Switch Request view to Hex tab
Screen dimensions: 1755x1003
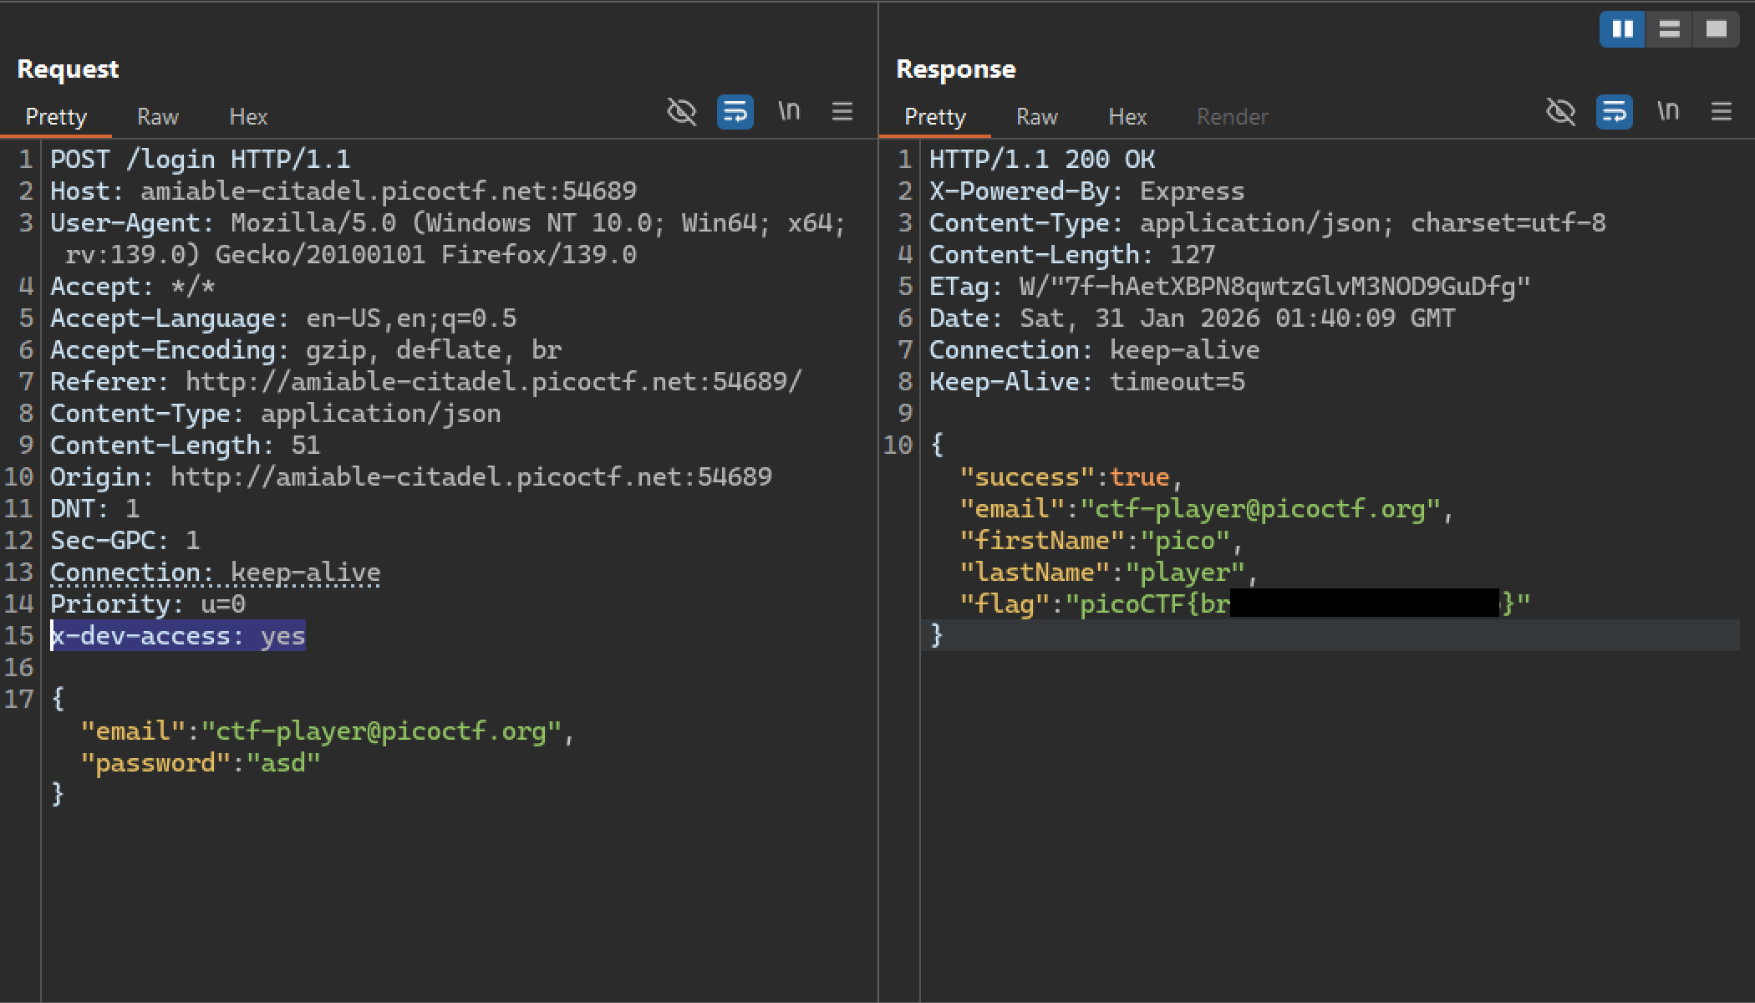coord(248,117)
